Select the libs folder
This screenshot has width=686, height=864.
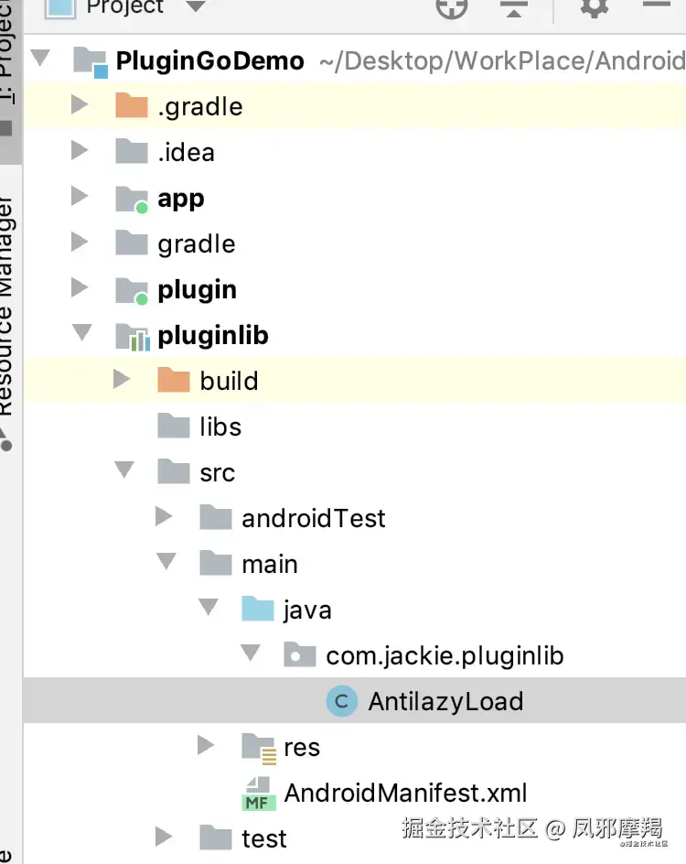pyautogui.click(x=220, y=427)
